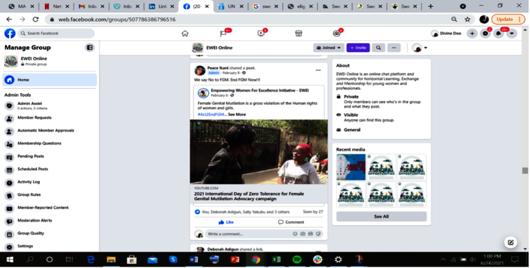
Task: Switch to the Netflix browser tab
Action: click(x=56, y=6)
